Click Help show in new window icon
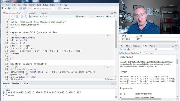The height and width of the screenshot is (101, 180). coord(133,49)
